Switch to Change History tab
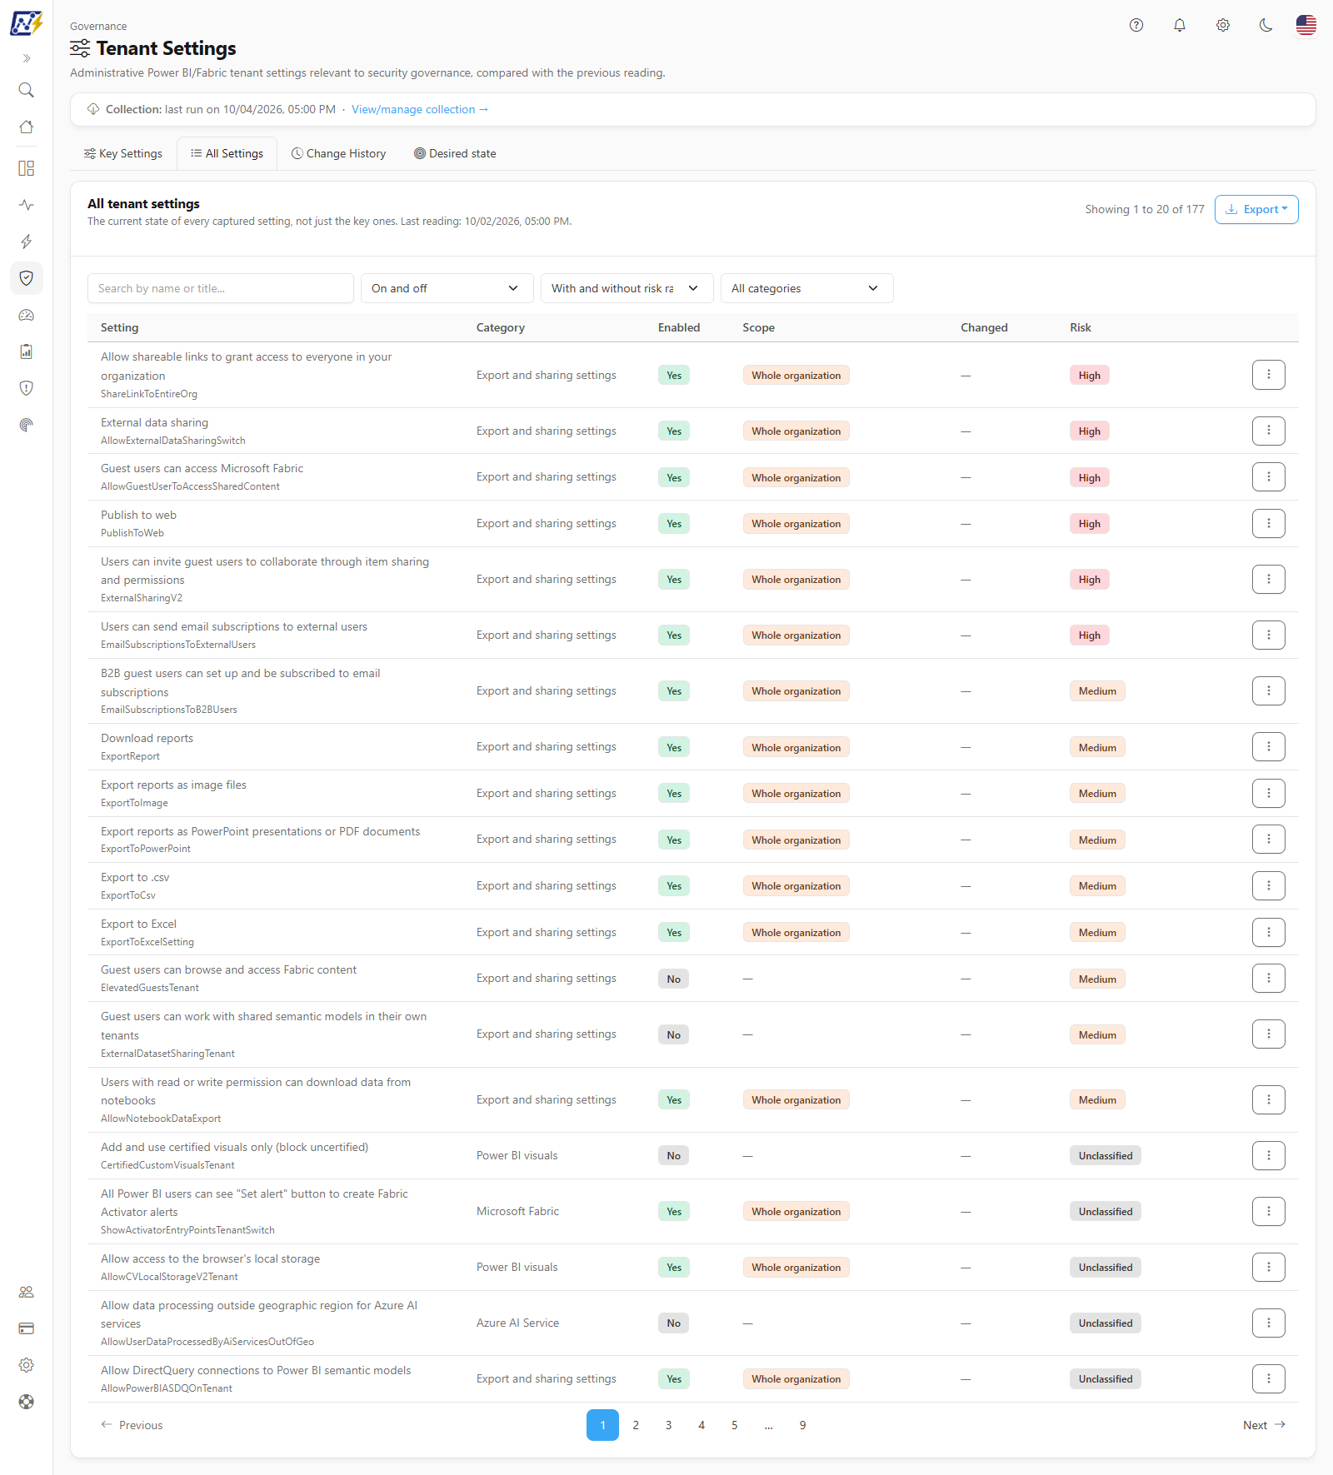The height and width of the screenshot is (1475, 1333). click(338, 153)
